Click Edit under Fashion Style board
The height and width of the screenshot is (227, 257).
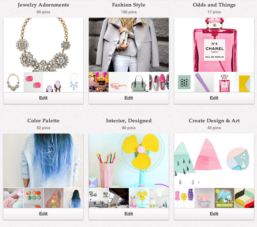pos(129,98)
